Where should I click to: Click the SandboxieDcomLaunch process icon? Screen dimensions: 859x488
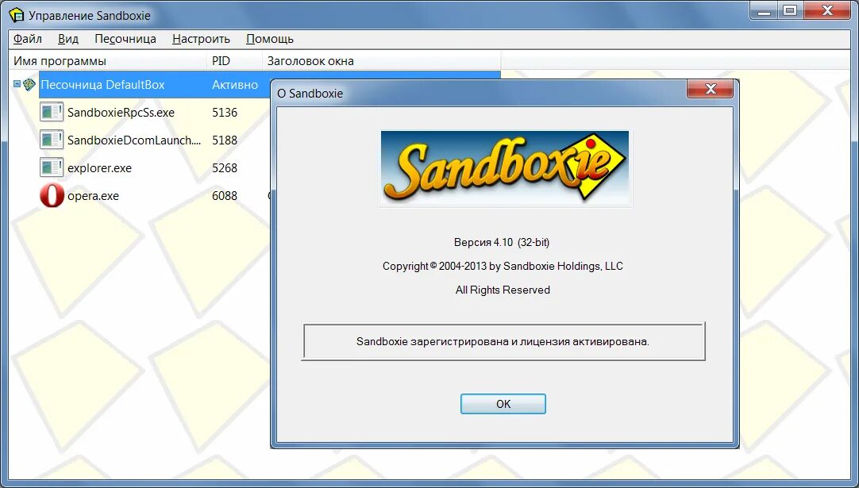click(x=52, y=140)
